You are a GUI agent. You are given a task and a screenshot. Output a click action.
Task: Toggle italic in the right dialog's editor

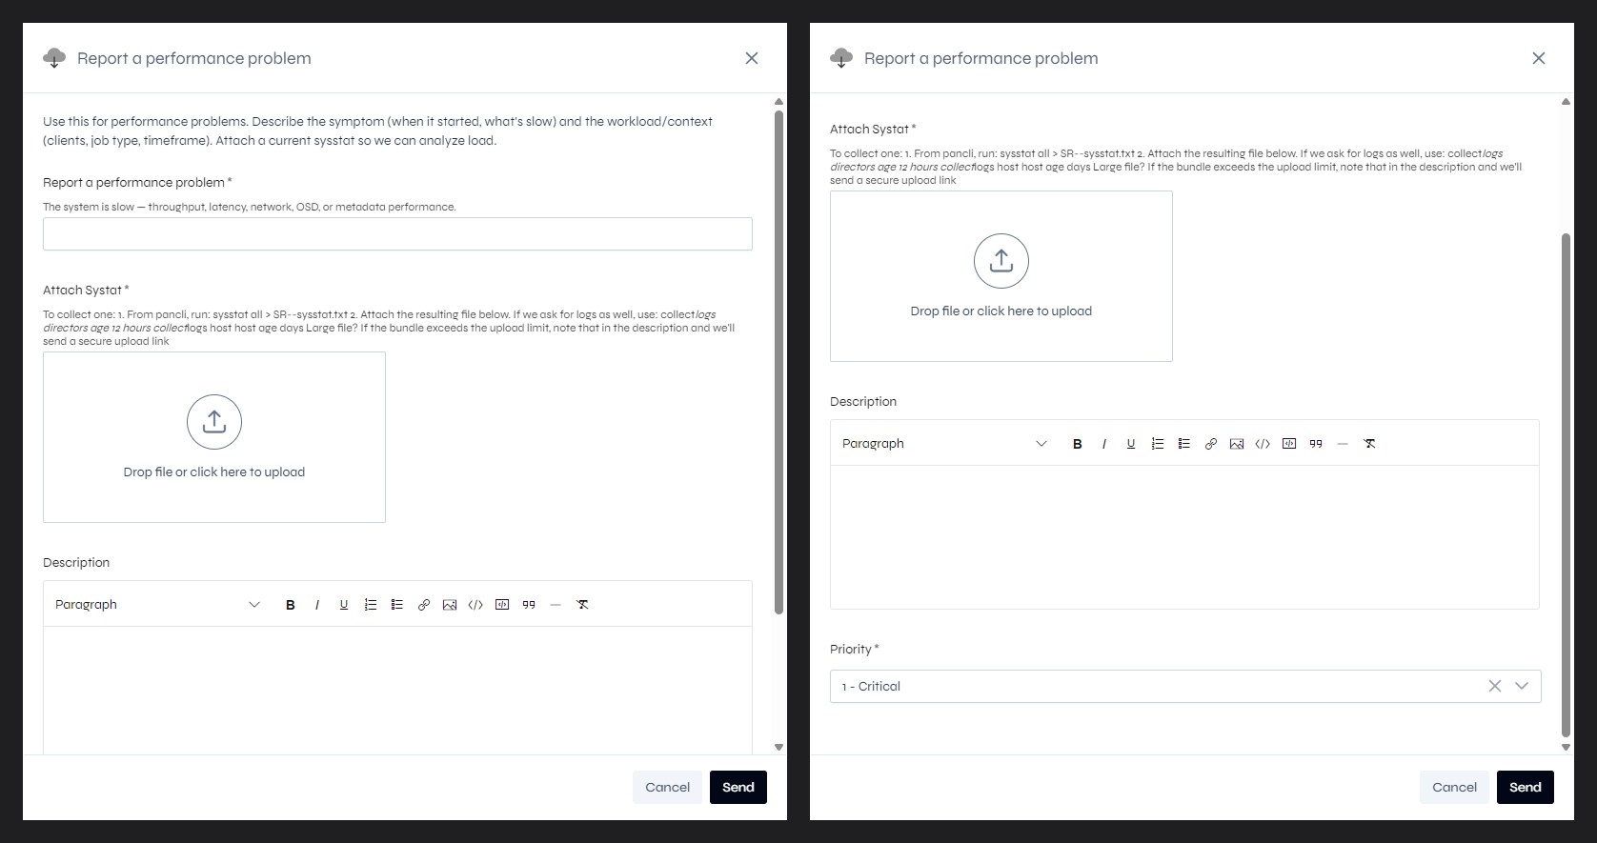tap(1104, 444)
